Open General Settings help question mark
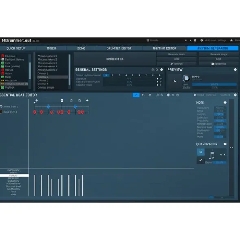The width and height of the screenshot is (240, 240). point(161,69)
